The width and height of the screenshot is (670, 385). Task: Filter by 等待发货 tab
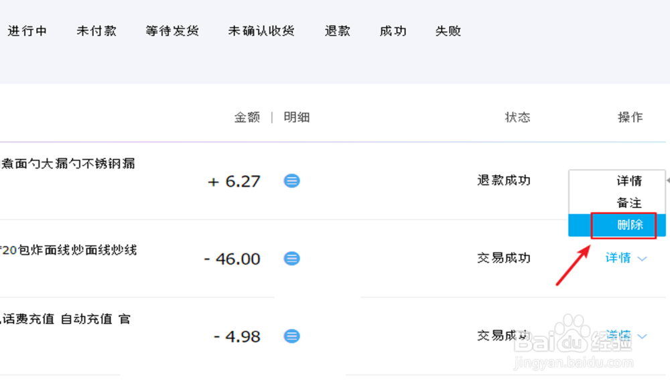coord(172,31)
